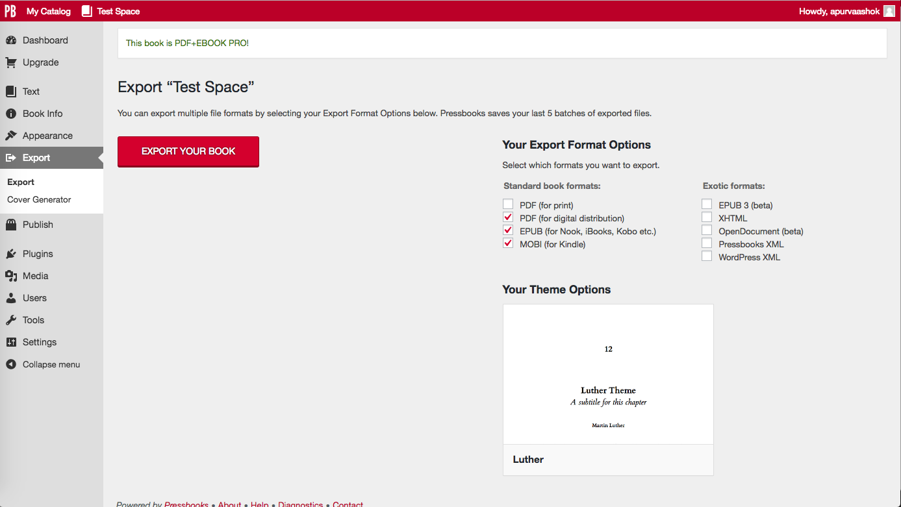The height and width of the screenshot is (507, 901).
Task: Click the Users person icon
Action: pyautogui.click(x=11, y=298)
